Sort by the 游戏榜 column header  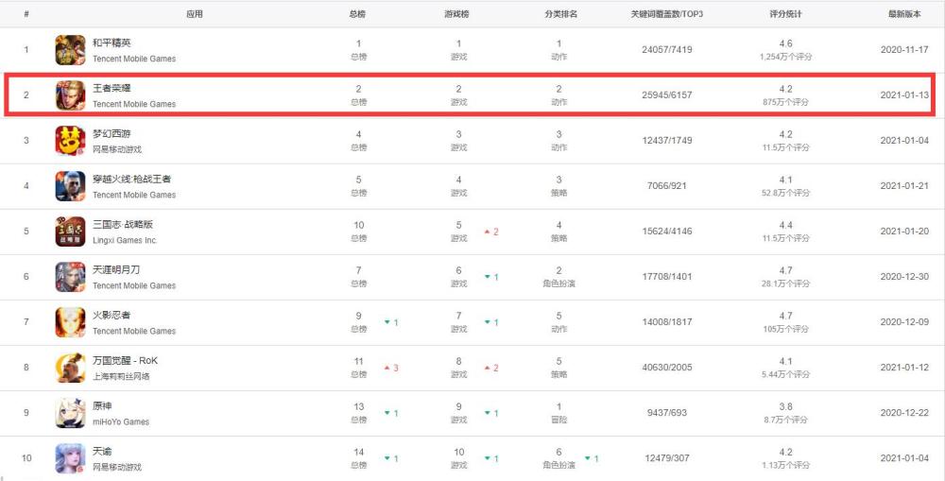[x=456, y=14]
